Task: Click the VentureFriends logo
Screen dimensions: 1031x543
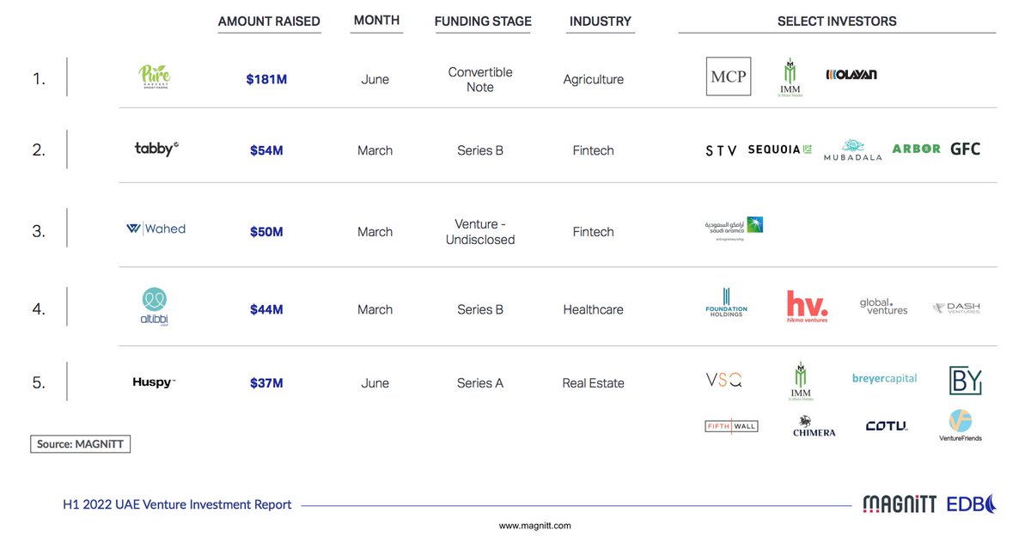Action: [961, 426]
